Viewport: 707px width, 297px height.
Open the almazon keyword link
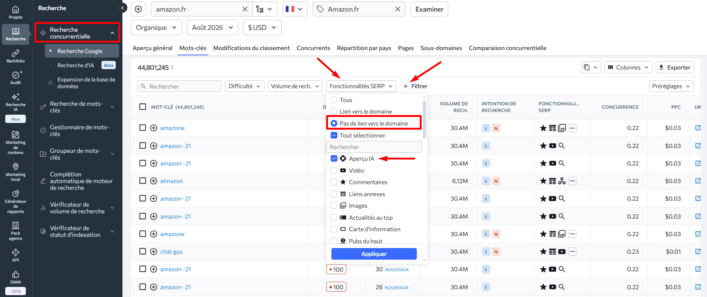[172, 181]
